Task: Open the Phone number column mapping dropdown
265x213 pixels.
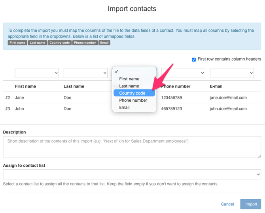Action: [183, 73]
